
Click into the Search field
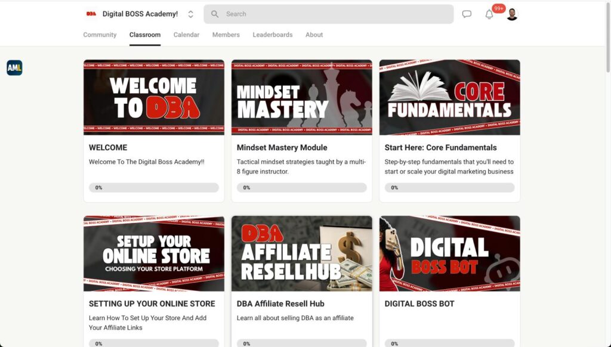pos(329,14)
